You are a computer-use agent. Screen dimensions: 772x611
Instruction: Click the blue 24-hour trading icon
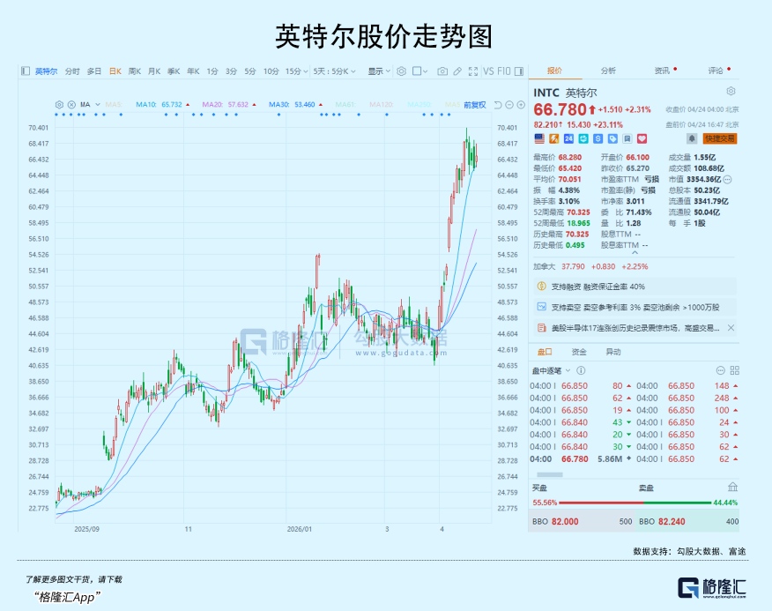point(568,139)
